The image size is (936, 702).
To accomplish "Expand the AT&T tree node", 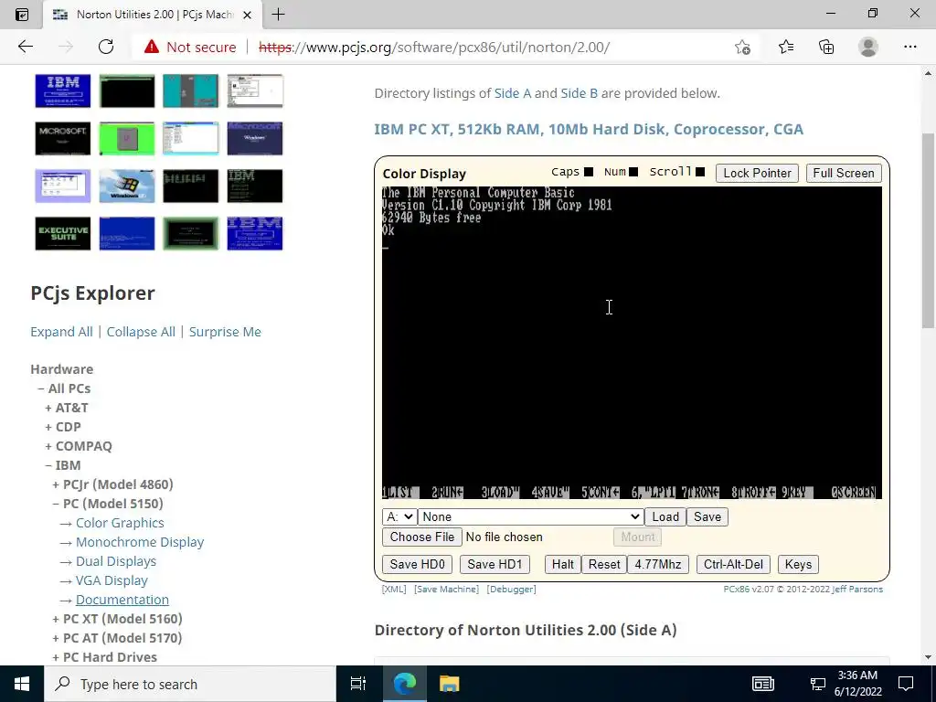I will pos(48,408).
